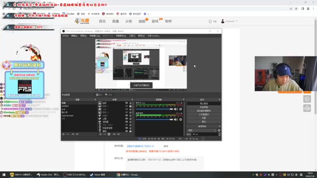Open the 视图(V) menu in OBS
This screenshot has height=178, width=317.
(83, 36)
